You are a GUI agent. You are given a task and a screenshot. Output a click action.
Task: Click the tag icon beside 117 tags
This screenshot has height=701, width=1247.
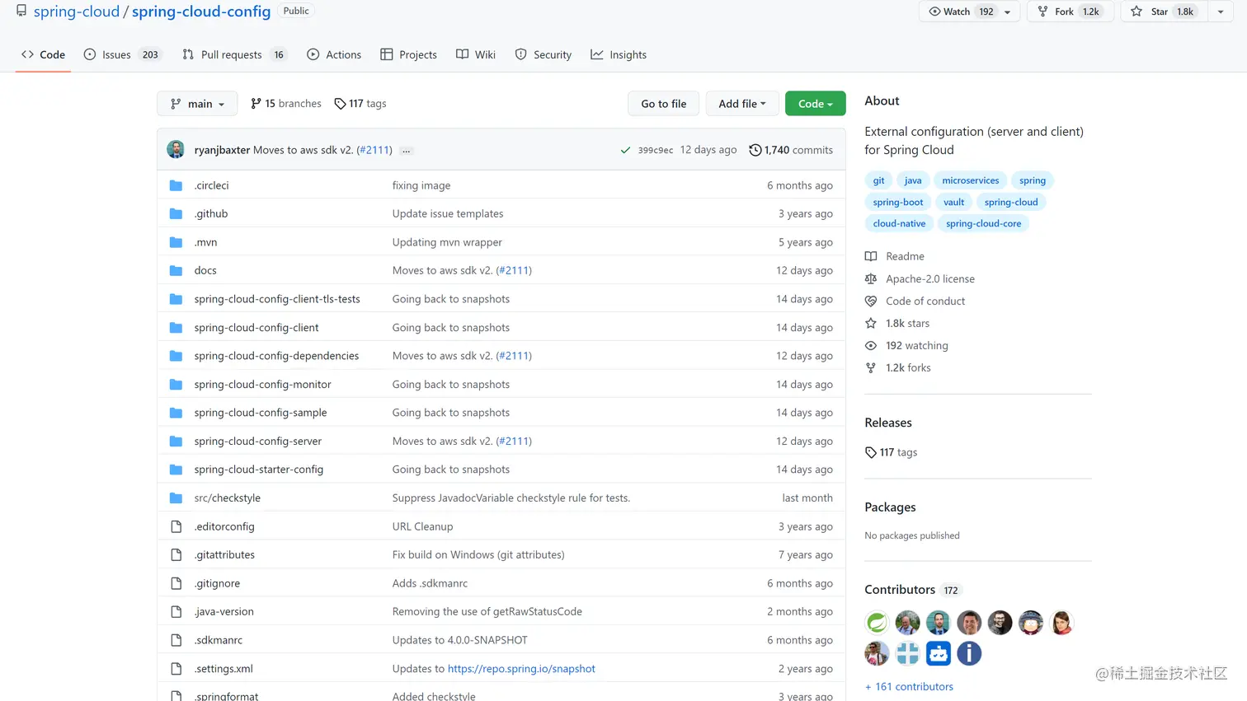340,104
